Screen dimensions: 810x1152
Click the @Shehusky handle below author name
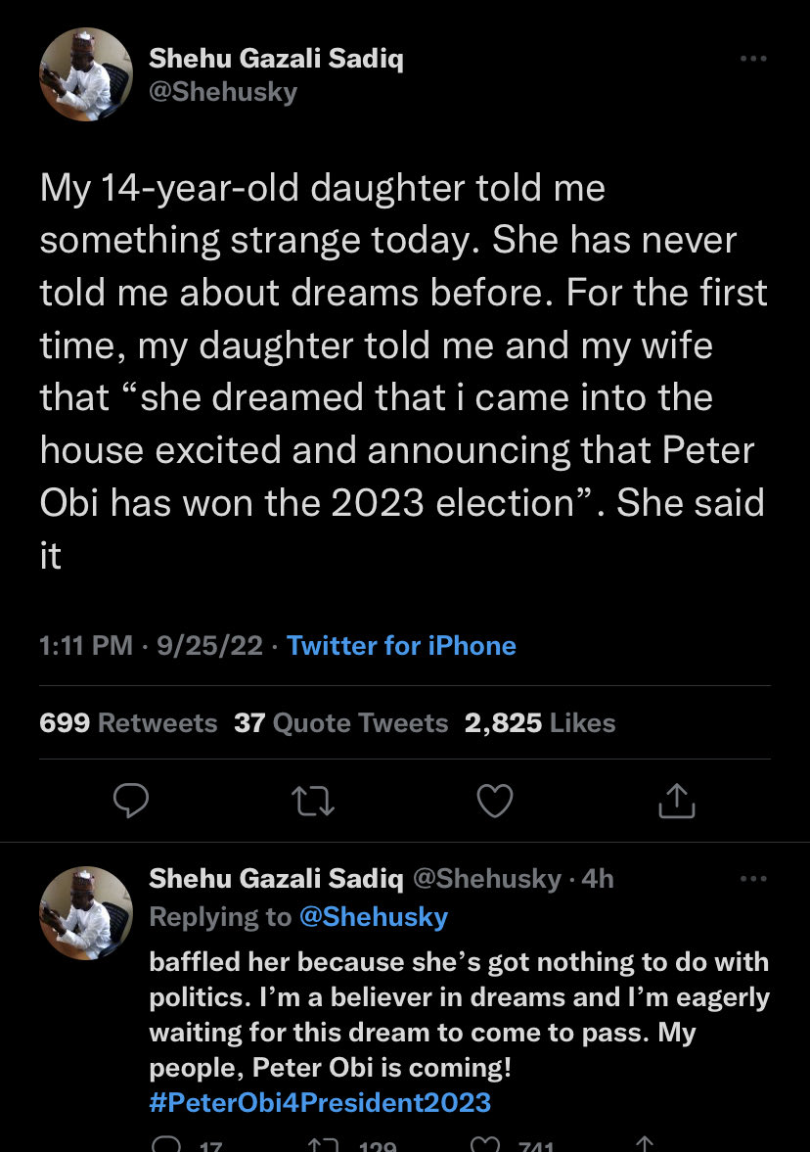[223, 92]
